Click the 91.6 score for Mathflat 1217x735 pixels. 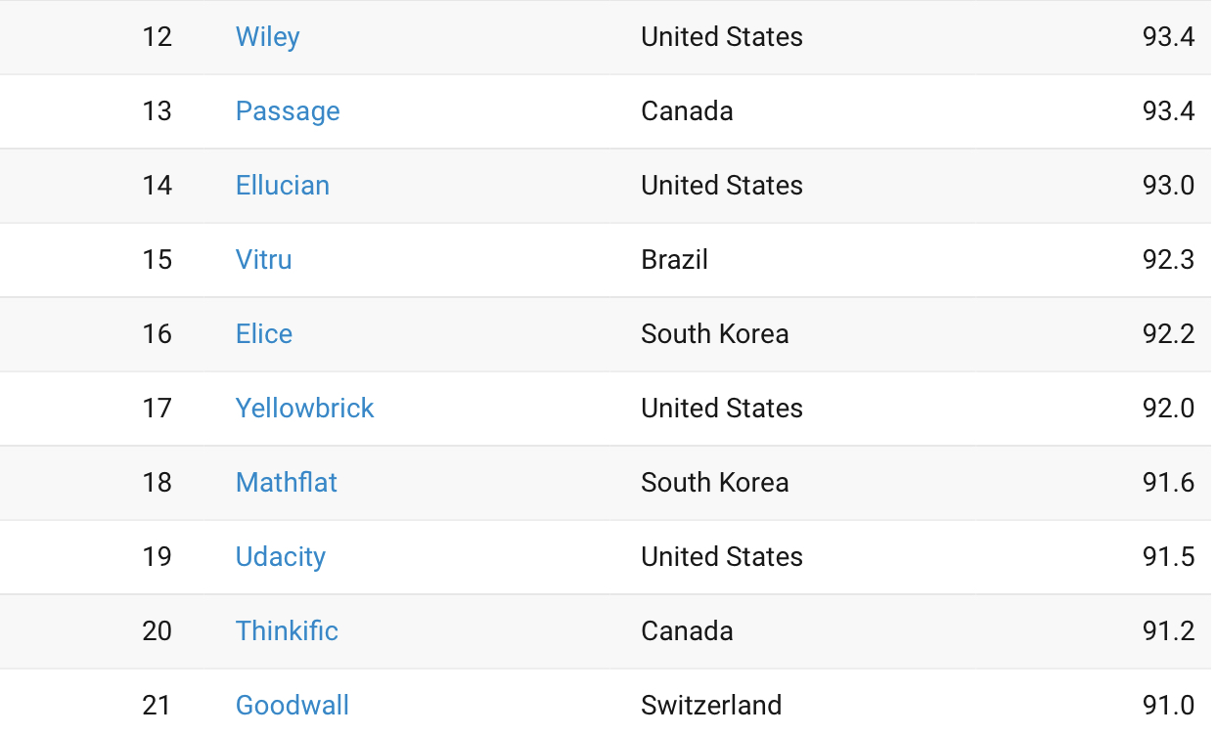pyautogui.click(x=1168, y=483)
